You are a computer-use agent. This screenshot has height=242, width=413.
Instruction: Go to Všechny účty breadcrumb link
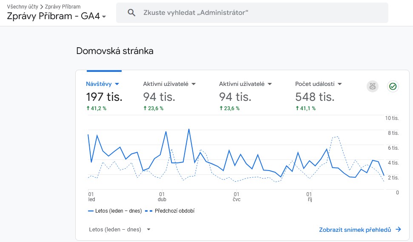[23, 7]
